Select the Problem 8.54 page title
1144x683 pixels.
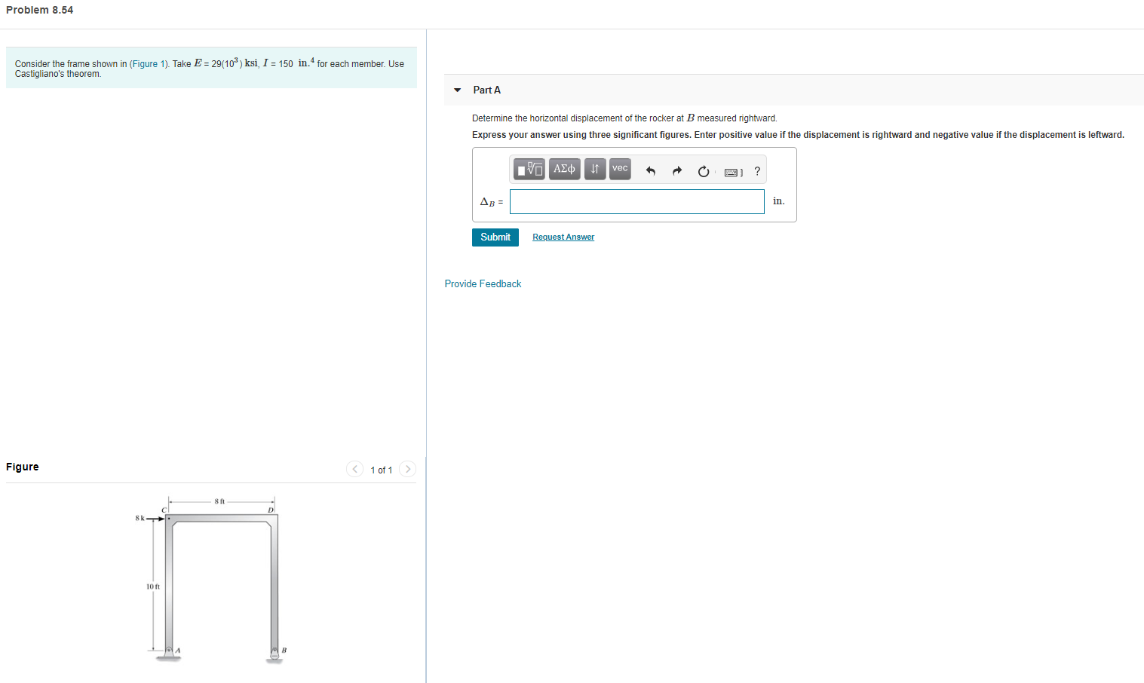point(39,10)
